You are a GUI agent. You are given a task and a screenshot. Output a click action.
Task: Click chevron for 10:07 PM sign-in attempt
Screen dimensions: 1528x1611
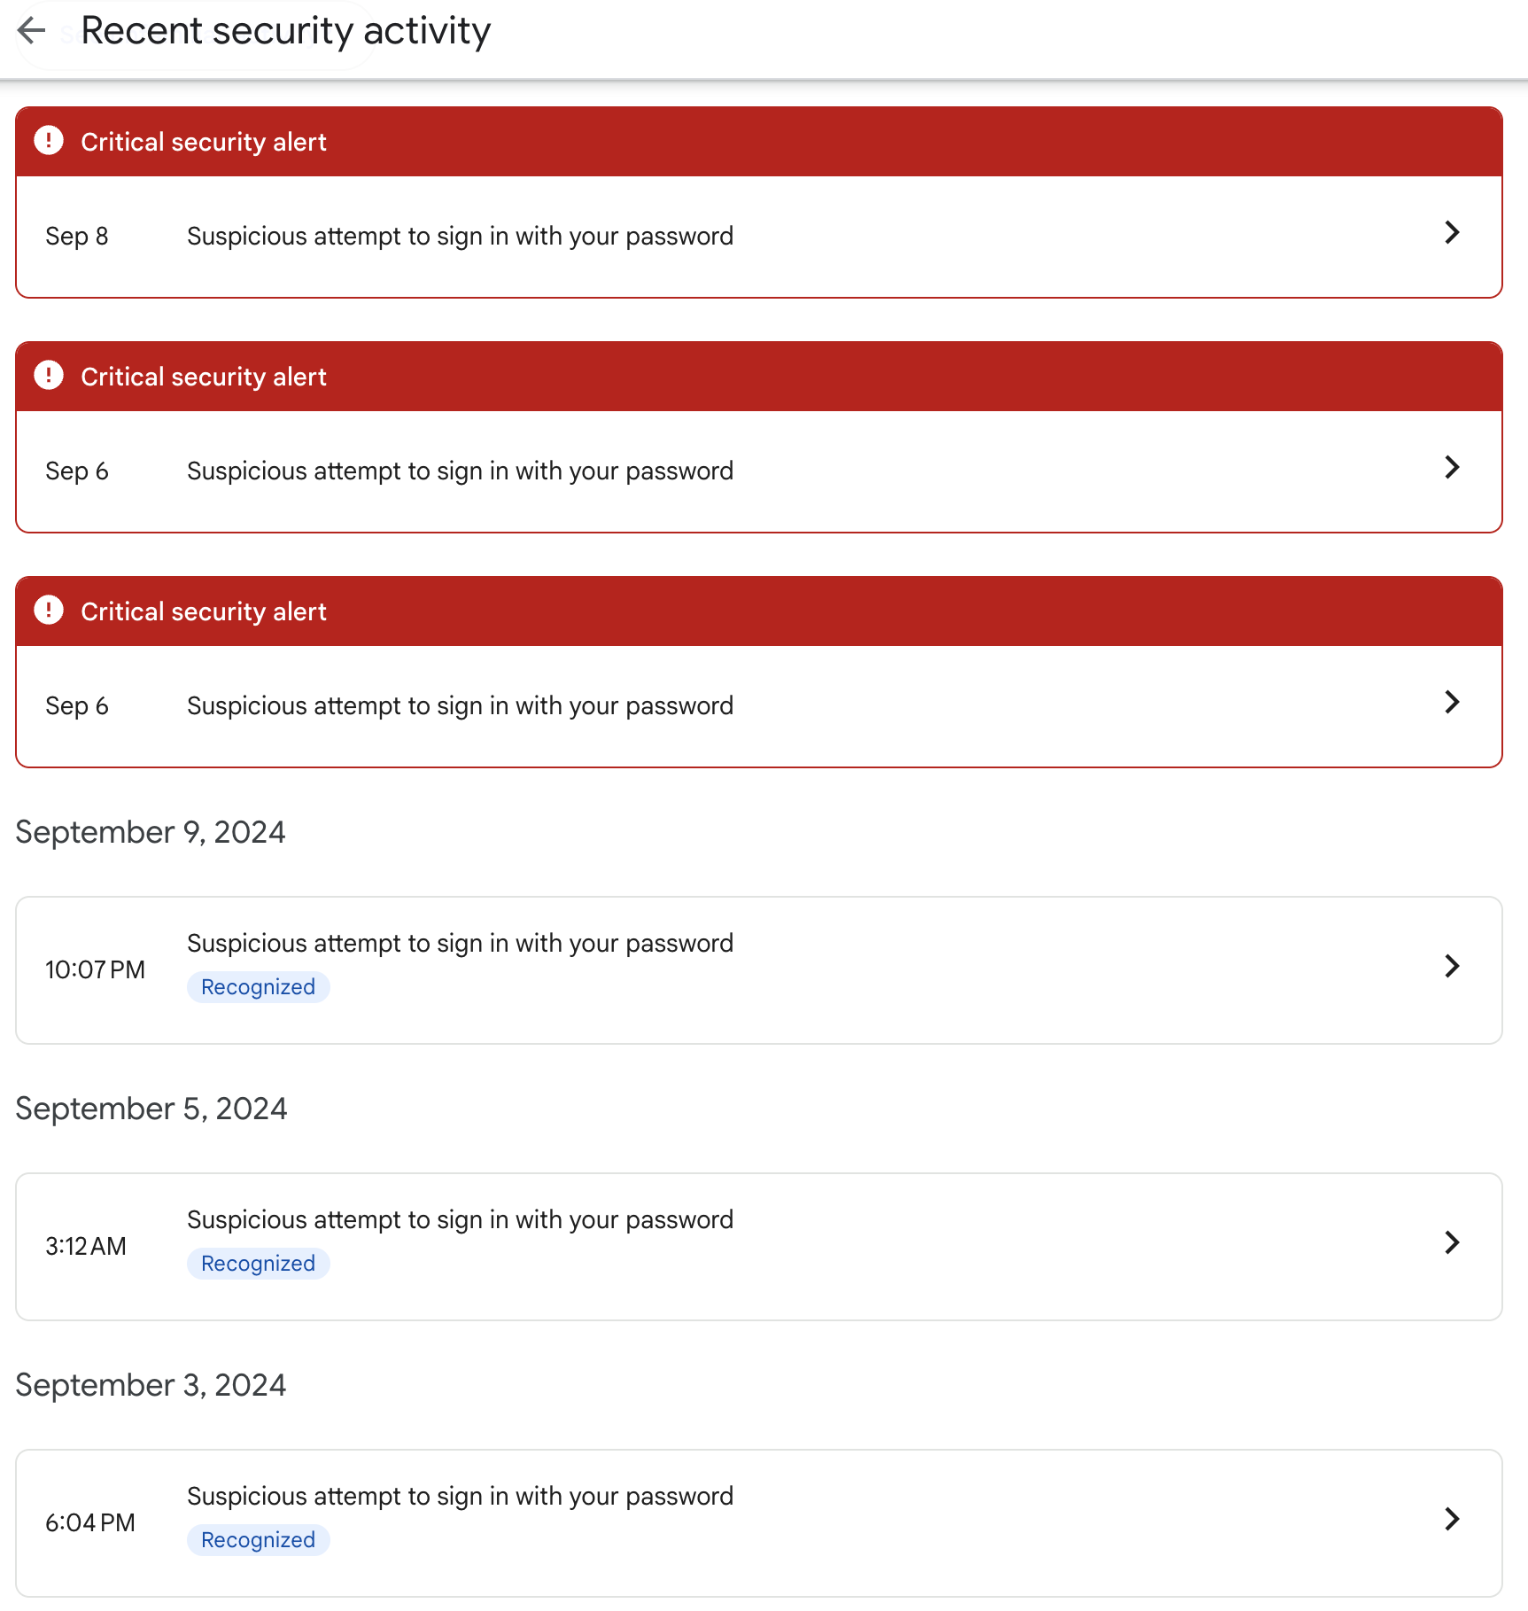[1451, 966]
